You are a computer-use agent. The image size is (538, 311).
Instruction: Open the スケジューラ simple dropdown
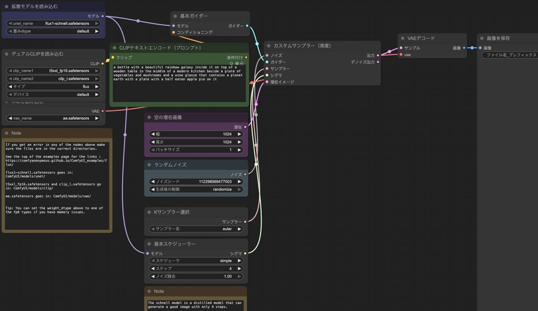click(196, 261)
